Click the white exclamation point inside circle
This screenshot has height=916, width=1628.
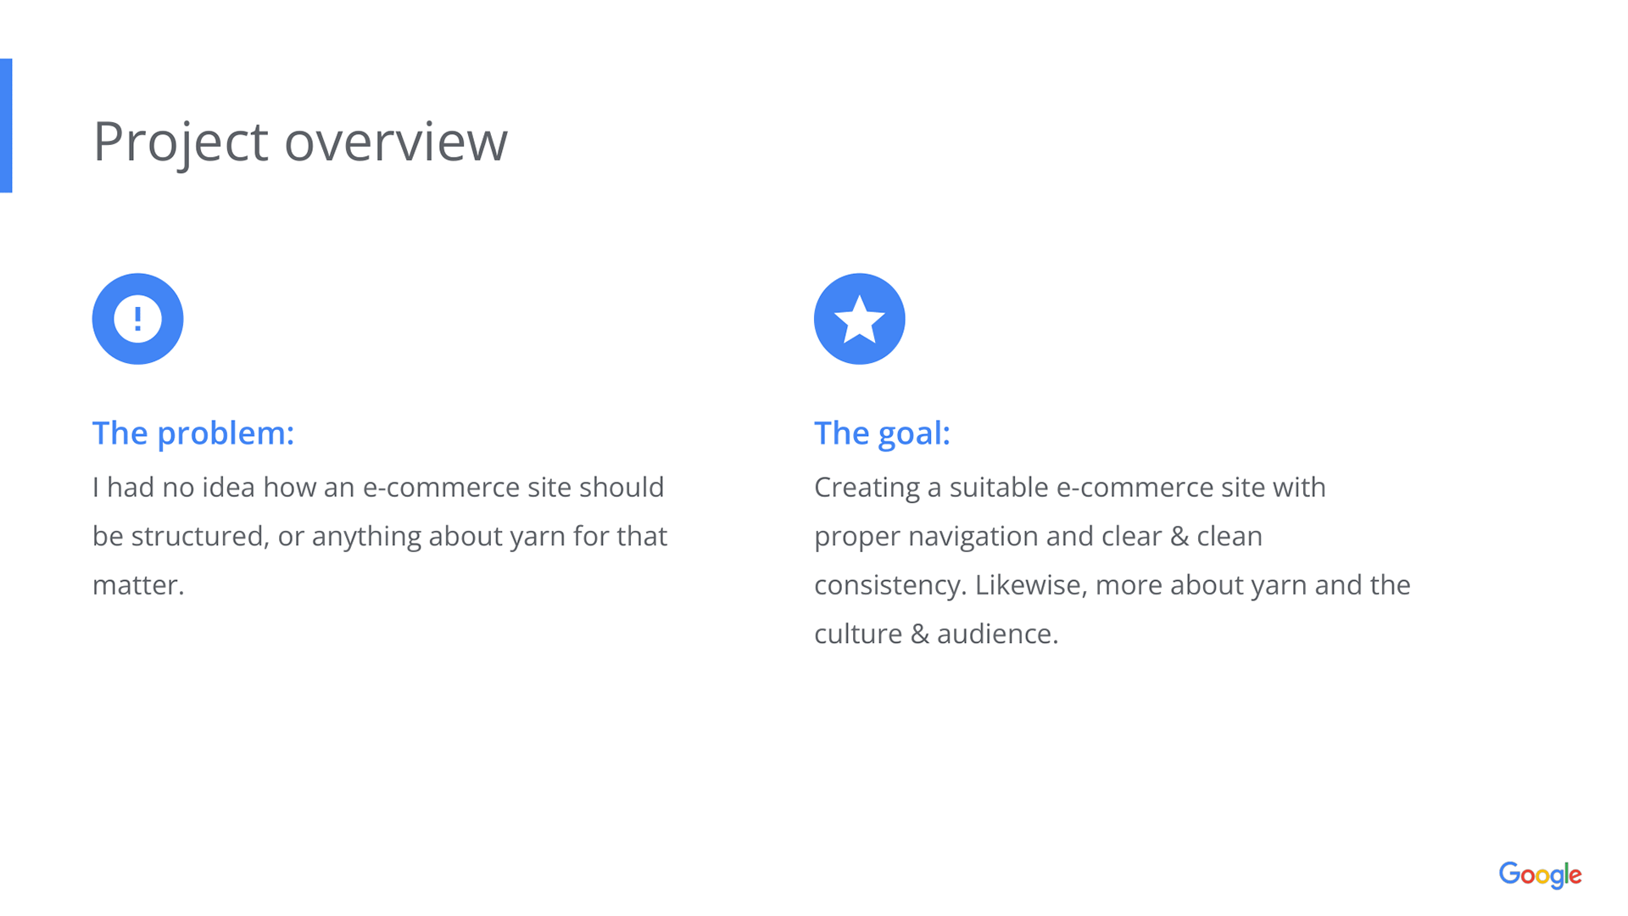point(137,319)
